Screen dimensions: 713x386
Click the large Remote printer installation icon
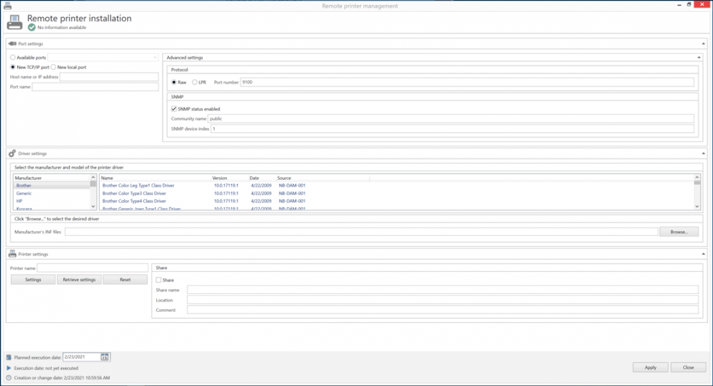click(15, 22)
